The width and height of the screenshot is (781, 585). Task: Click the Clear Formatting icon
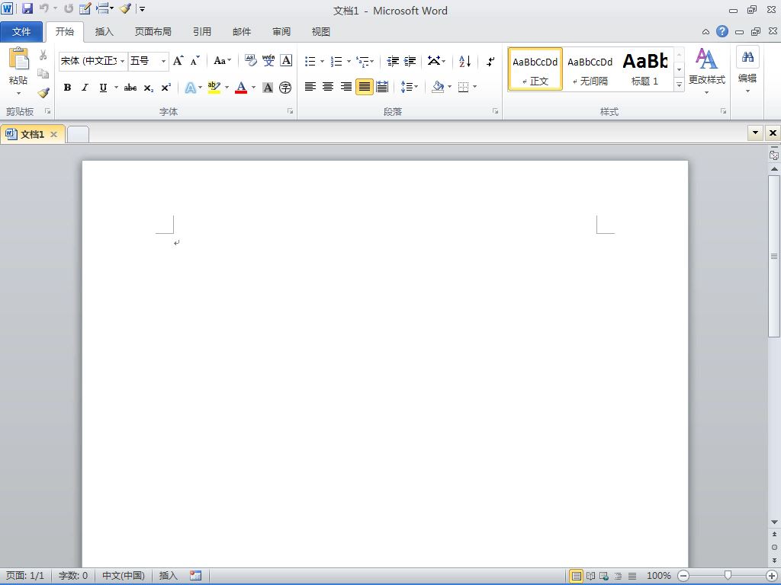point(250,61)
